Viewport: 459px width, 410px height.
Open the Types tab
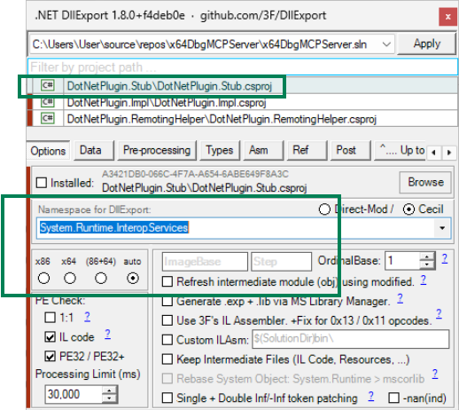pos(220,150)
